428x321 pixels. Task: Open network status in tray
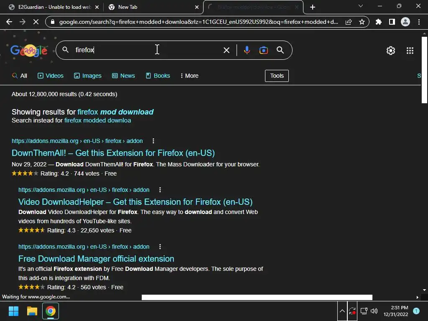[364, 311]
